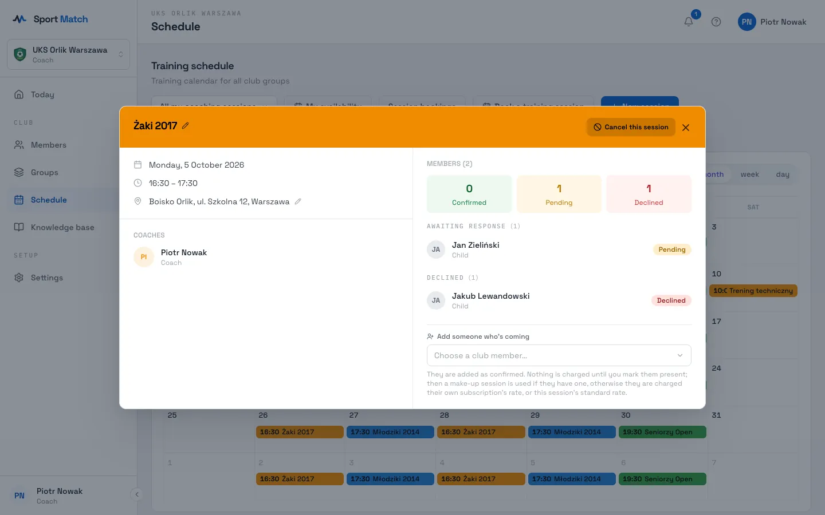Screen dimensions: 825x515
Task: Click the Declined badge for Jakub Lewandowski
Action: (x=671, y=300)
